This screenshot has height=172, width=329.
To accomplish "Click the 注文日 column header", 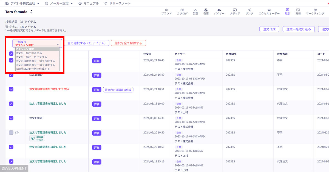I will coord(147,54).
